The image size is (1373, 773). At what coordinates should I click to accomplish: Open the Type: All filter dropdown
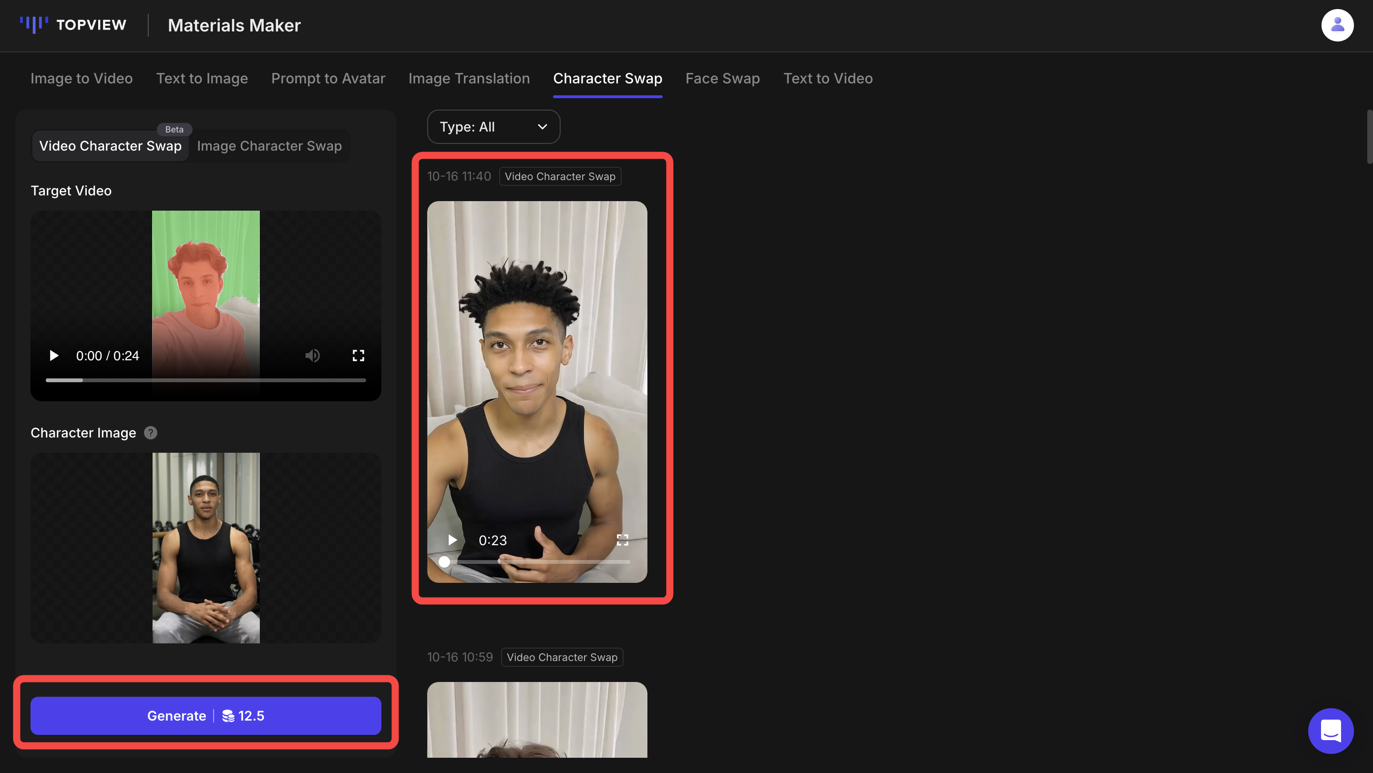(493, 127)
